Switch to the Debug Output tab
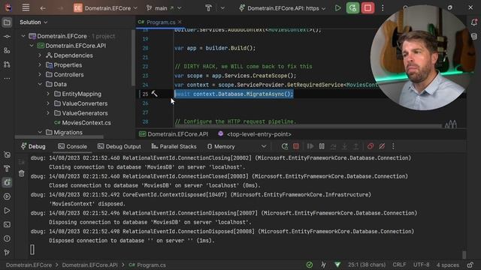This screenshot has width=481, height=270. pos(119,146)
